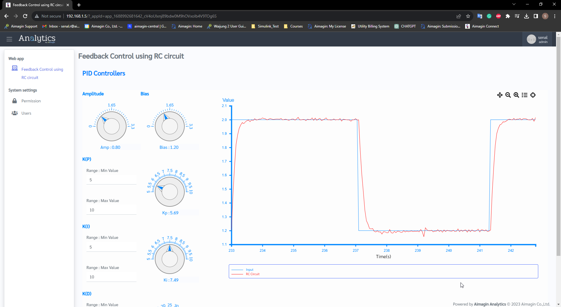Open the Courses bookmark folder
The width and height of the screenshot is (561, 307).
293,26
